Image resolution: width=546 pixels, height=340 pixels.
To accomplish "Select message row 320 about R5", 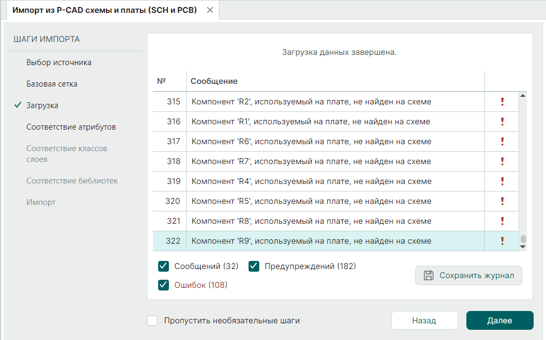I will [311, 201].
